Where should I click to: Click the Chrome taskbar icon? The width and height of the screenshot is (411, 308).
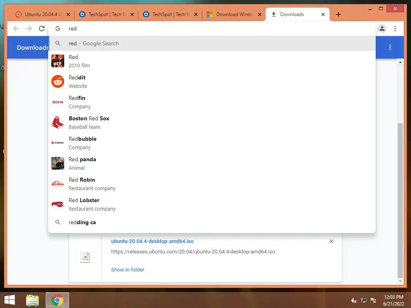(57, 300)
